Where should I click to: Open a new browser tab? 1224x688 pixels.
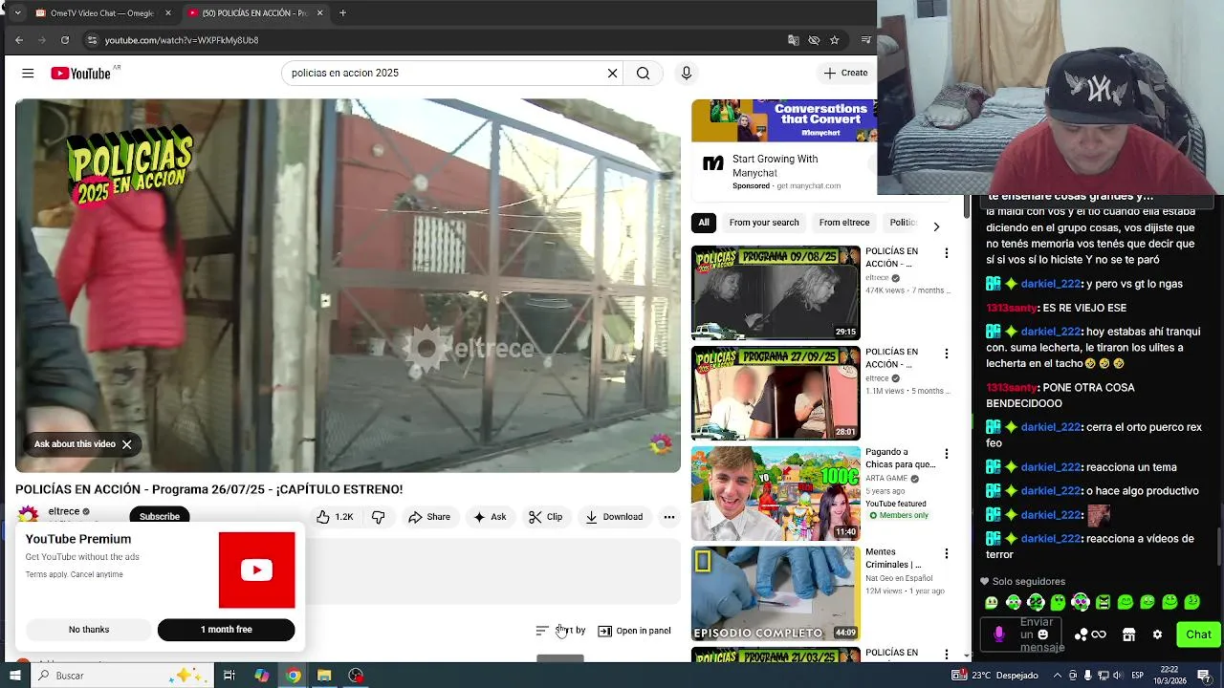coord(342,13)
